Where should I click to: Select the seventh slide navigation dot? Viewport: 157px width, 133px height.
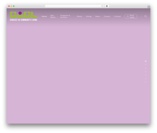pos(146,82)
